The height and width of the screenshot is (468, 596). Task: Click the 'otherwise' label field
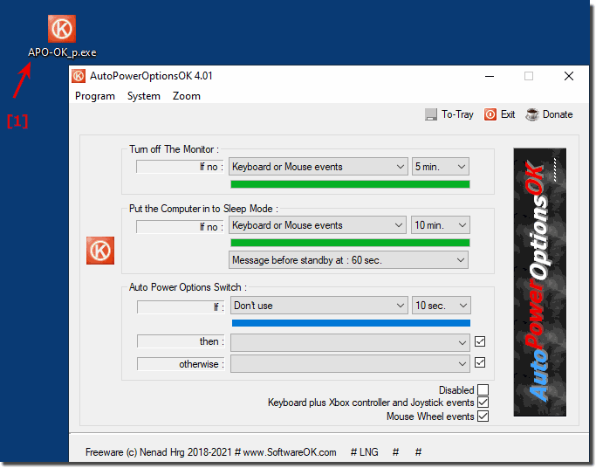[x=181, y=364]
